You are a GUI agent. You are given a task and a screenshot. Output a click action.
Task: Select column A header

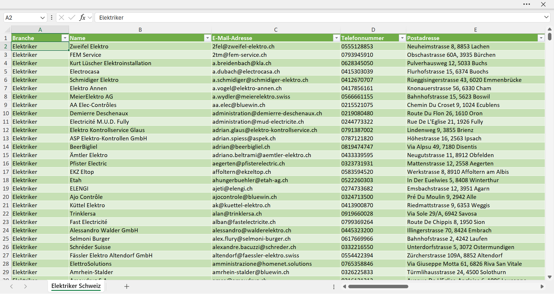(x=40, y=30)
